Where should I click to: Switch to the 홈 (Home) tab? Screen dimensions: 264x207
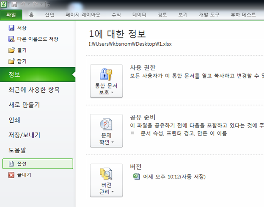click(x=31, y=15)
